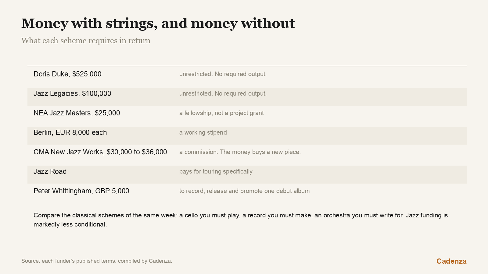Viewport: 488px width, 274px height.
Task: Click the Jazz Legacies, $100,000 label
Action: [x=72, y=93]
